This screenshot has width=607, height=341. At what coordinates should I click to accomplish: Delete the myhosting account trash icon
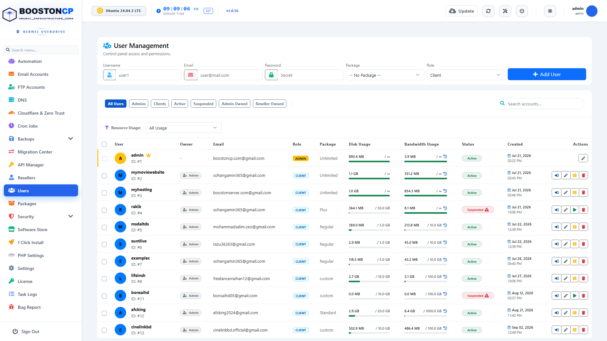click(584, 193)
